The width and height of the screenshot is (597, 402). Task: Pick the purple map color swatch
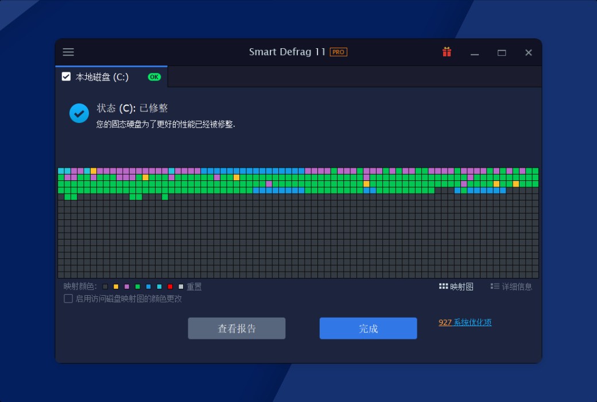(x=127, y=287)
